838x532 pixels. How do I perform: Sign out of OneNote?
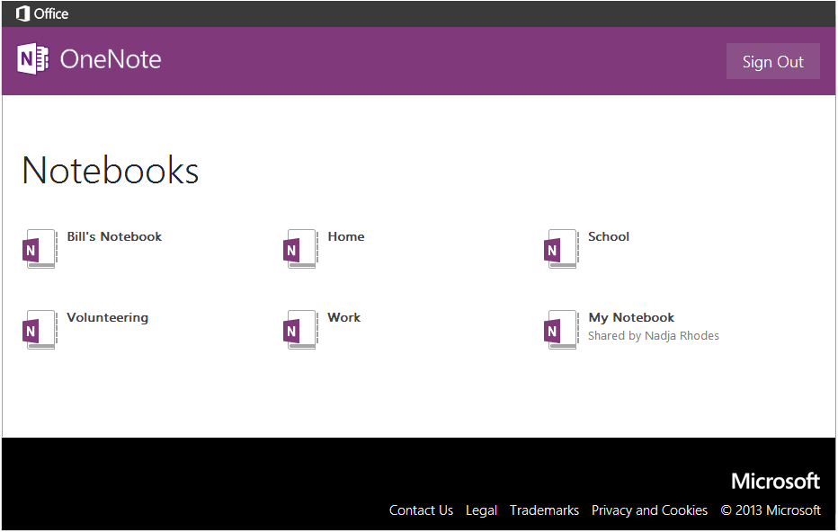click(772, 61)
